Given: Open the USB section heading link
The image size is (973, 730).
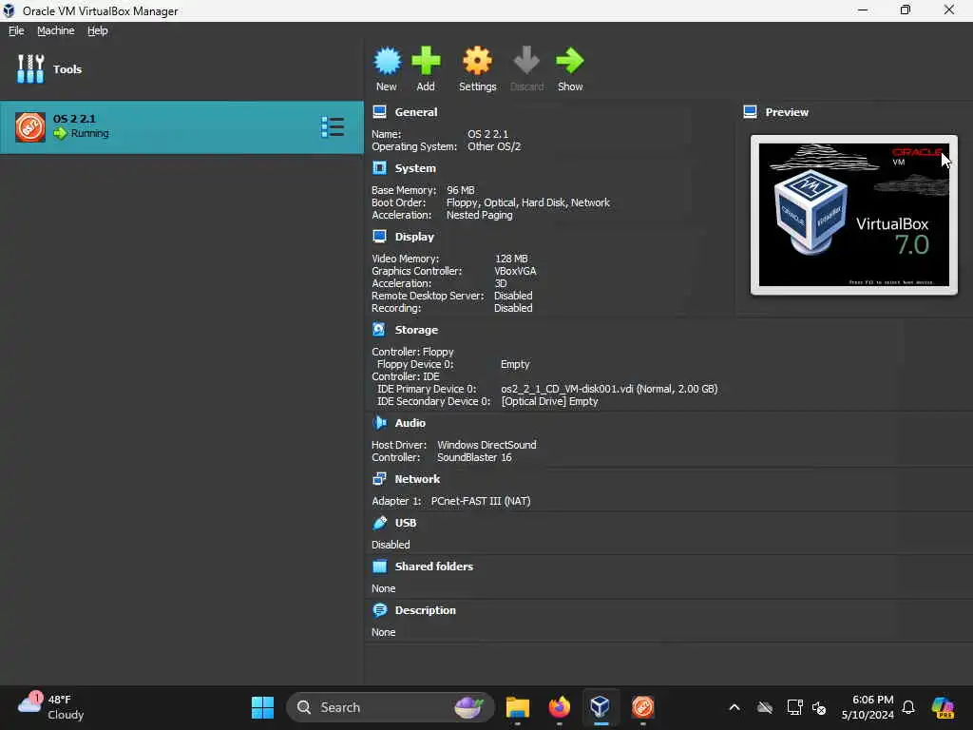Looking at the screenshot, I should [x=406, y=523].
